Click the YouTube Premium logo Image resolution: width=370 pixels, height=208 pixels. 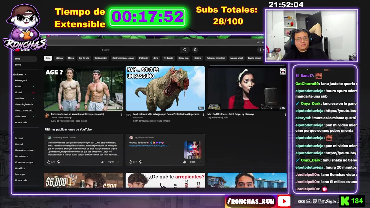[x=23, y=50]
